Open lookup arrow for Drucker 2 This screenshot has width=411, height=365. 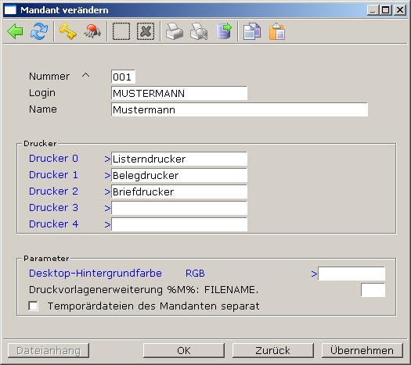tap(107, 191)
